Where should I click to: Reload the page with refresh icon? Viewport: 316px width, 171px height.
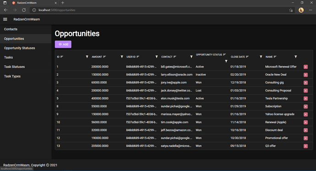24,10
